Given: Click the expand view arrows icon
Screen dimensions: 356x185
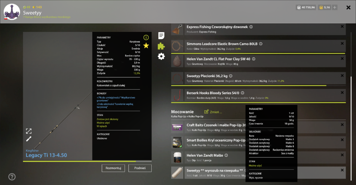Looking at the screenshot, I should pos(28,131).
